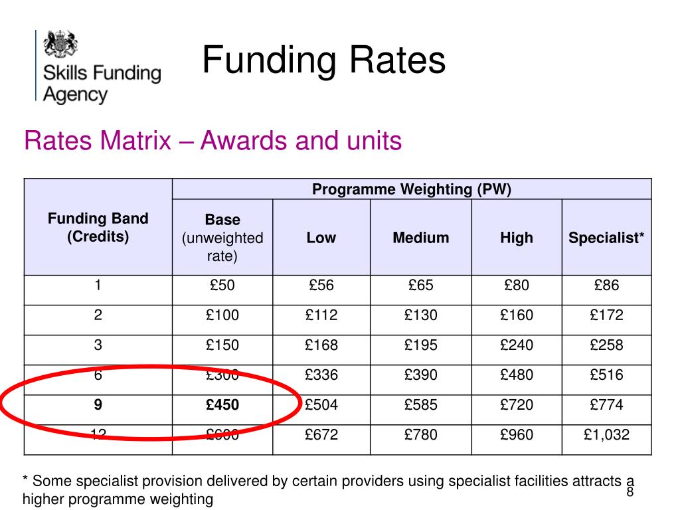Select the bold 9 credits funding band cell

click(x=98, y=405)
